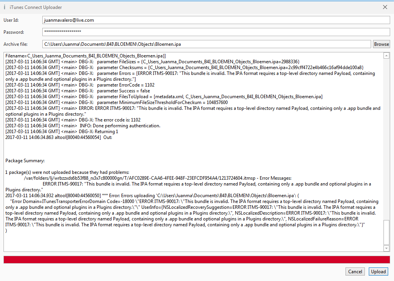Click '1 package(s) were not uploaded' line
Screen dimensions: 394x281
point(67,172)
